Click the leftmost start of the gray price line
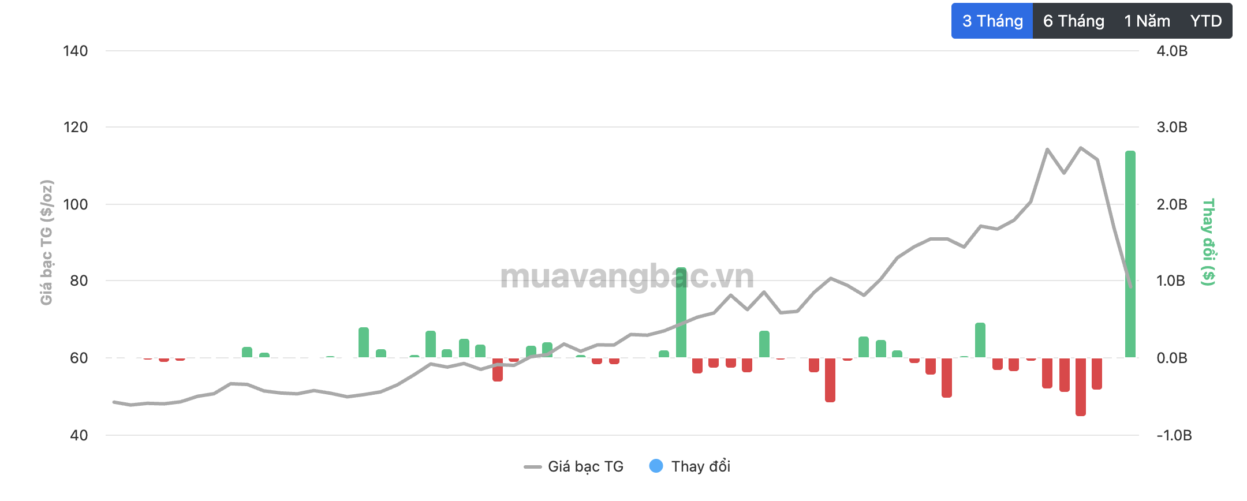Image resolution: width=1247 pixels, height=501 pixels. coord(114,402)
